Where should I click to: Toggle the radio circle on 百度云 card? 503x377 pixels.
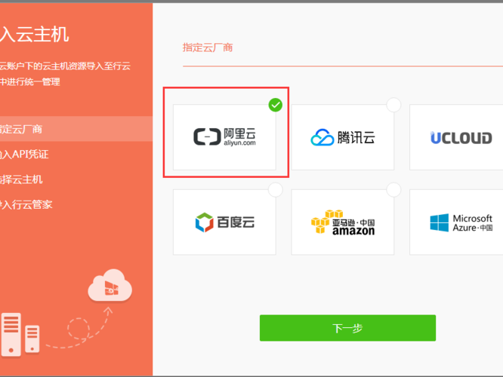275,189
